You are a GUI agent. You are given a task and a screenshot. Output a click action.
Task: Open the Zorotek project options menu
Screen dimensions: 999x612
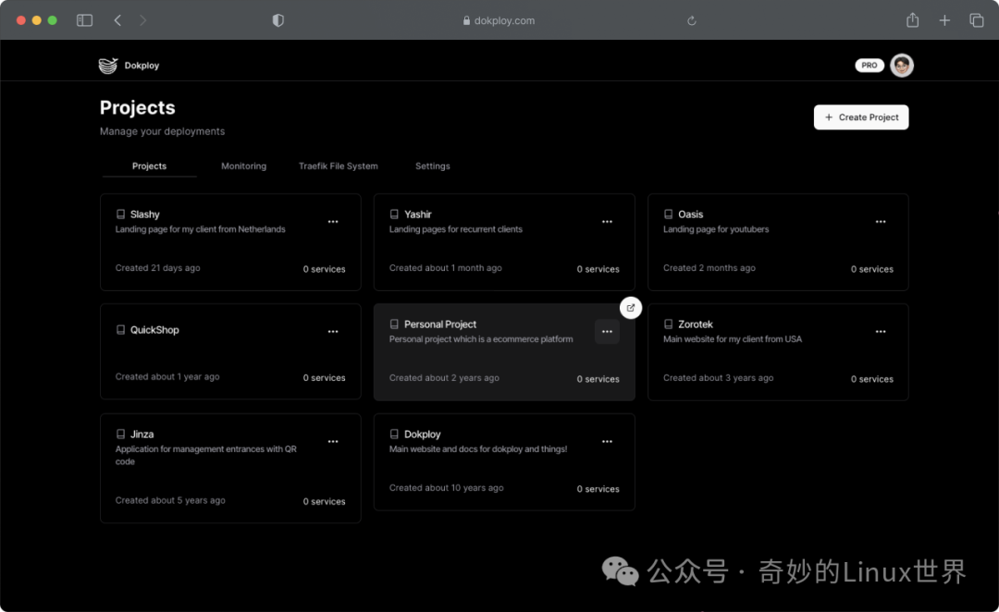click(880, 331)
